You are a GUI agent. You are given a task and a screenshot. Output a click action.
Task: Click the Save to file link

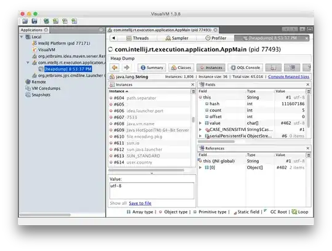coord(140,204)
